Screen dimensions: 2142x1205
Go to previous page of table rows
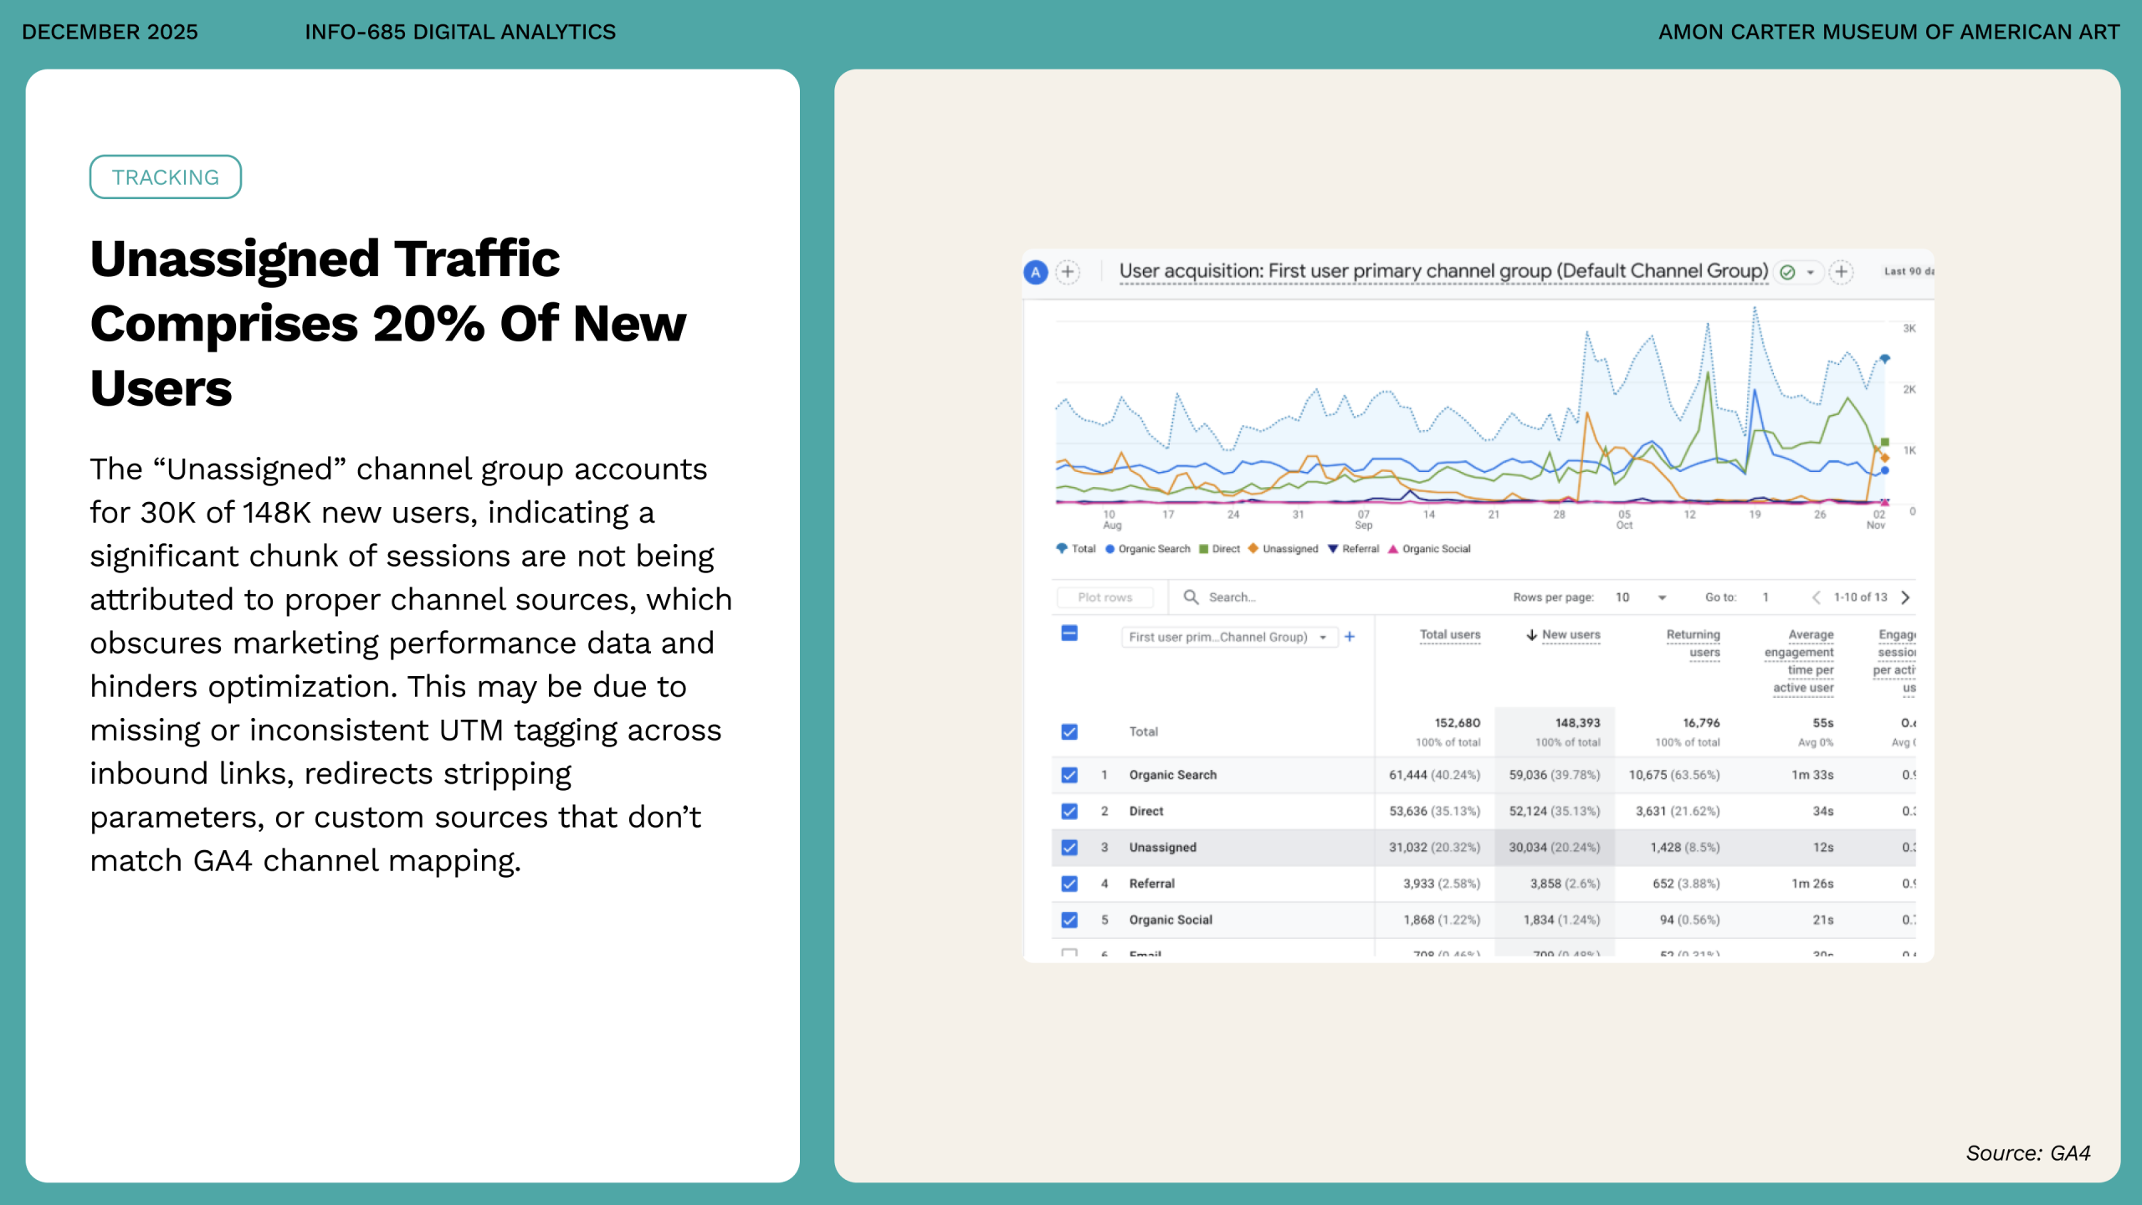click(1816, 597)
